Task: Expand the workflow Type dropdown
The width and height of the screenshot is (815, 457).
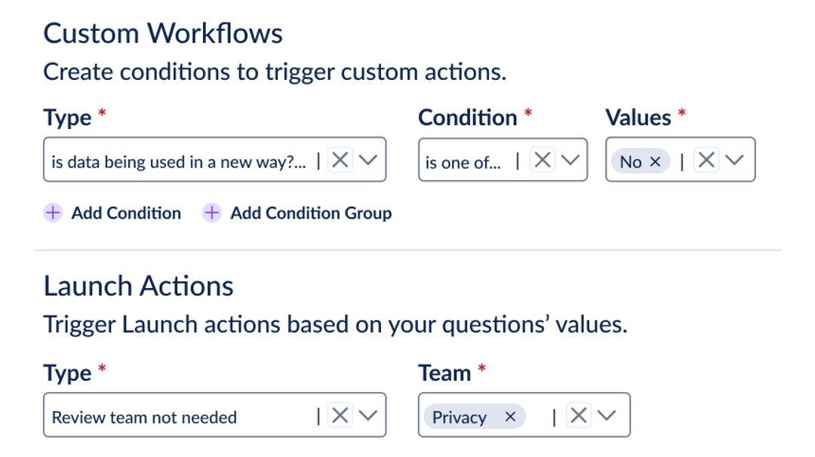Action: [368, 159]
